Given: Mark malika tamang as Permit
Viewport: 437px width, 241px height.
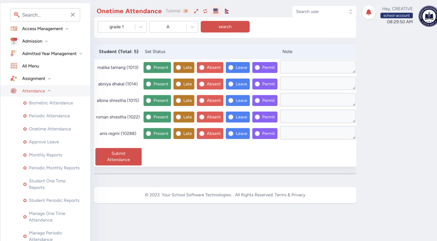Looking at the screenshot, I should tap(265, 68).
